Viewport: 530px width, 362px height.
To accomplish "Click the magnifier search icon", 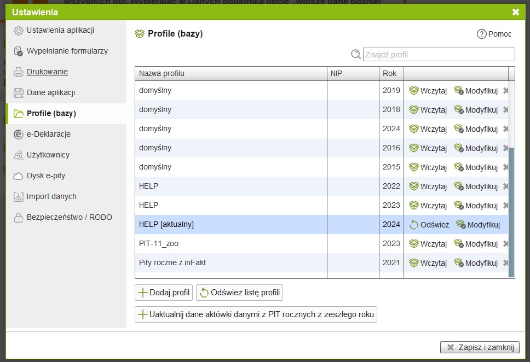I will pyautogui.click(x=356, y=54).
